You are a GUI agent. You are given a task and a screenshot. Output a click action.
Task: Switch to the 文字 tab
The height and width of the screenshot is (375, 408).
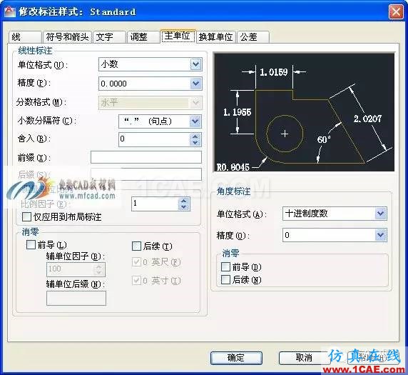pyautogui.click(x=109, y=36)
